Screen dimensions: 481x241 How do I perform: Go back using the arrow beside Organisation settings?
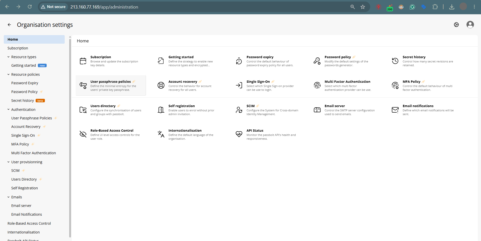tap(9, 25)
